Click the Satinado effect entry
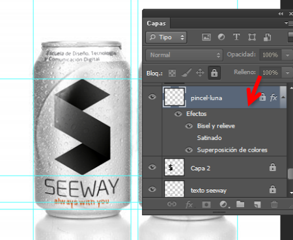This screenshot has height=240, width=293. (x=209, y=138)
